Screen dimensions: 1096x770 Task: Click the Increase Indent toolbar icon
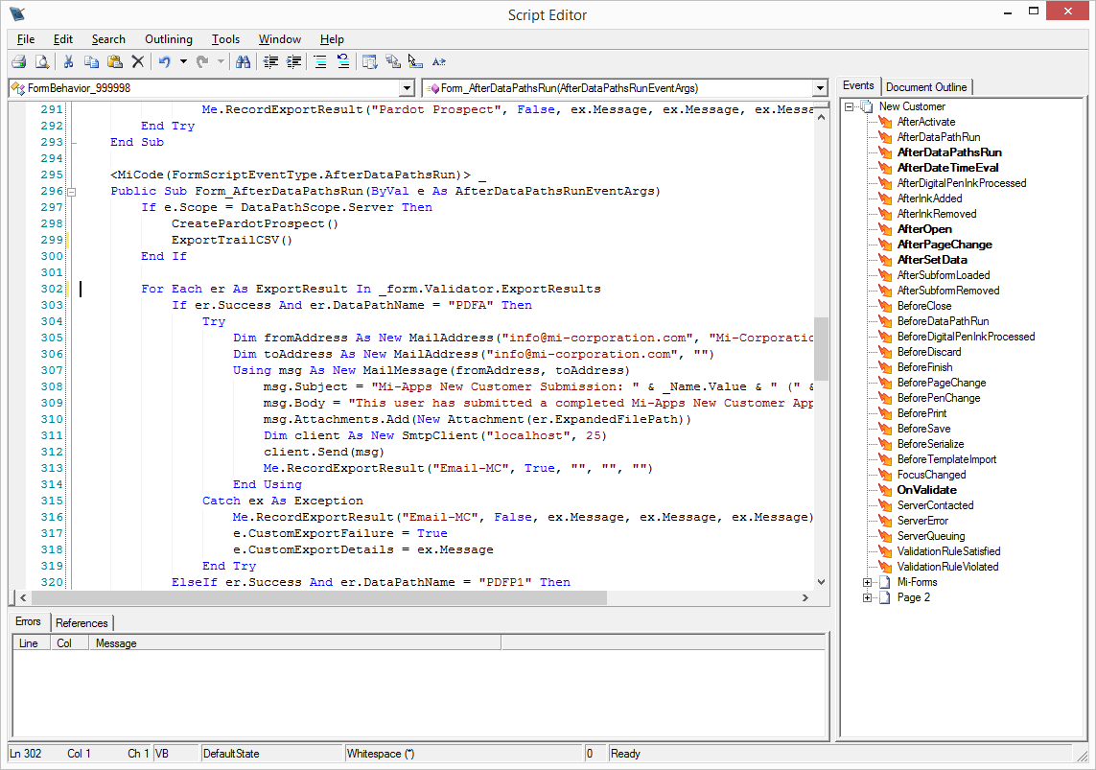tap(293, 61)
